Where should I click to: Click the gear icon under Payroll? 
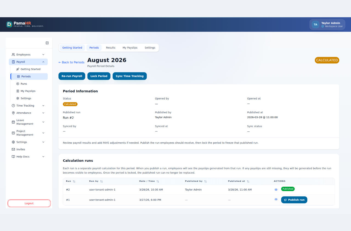pyautogui.click(x=18, y=98)
